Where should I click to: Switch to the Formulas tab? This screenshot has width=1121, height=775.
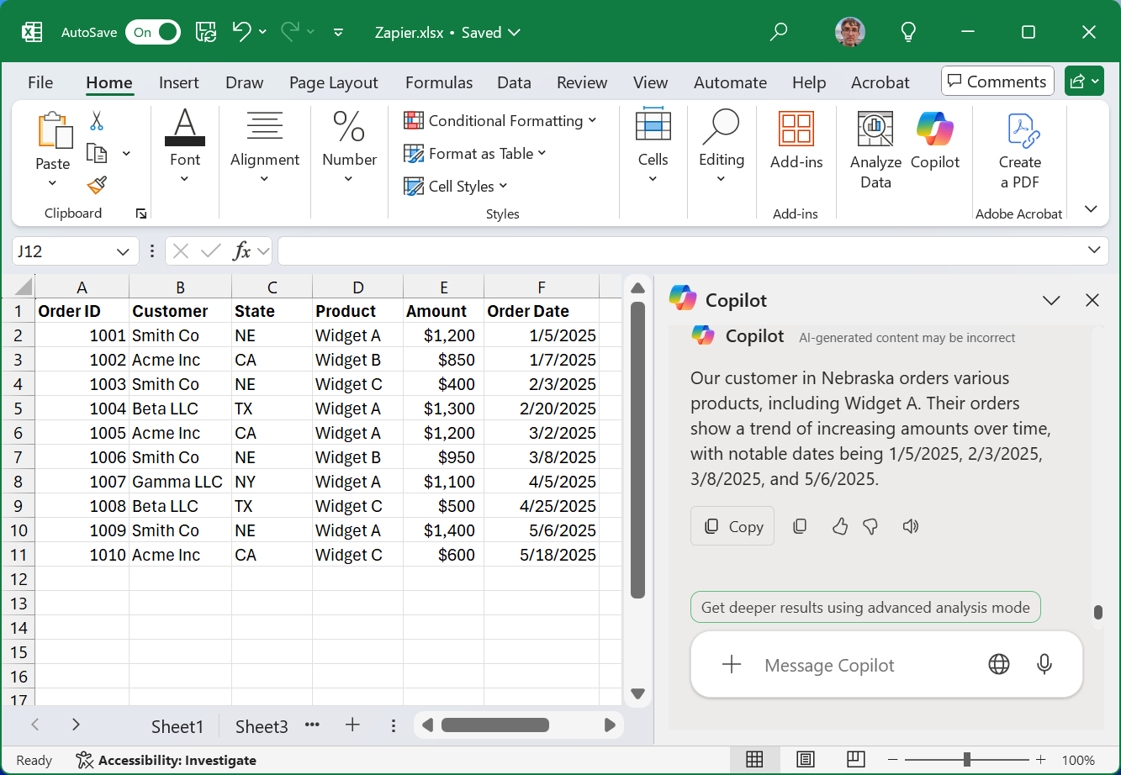[x=439, y=82]
